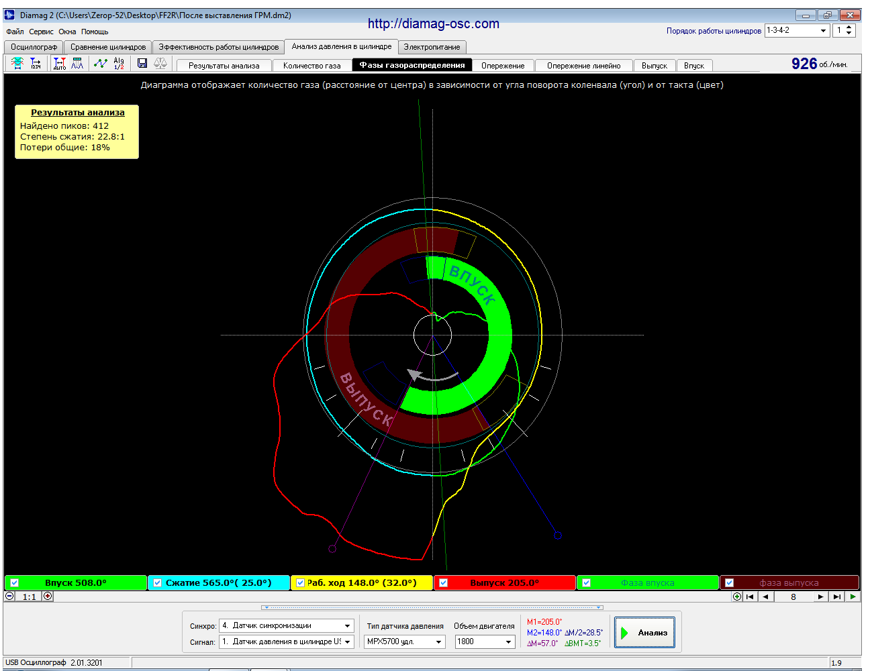Open Опережение sub-tab
The height and width of the screenshot is (671, 870).
click(x=503, y=66)
